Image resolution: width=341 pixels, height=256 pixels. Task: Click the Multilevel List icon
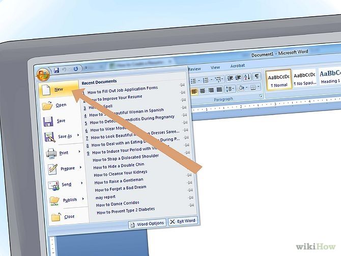218,79
